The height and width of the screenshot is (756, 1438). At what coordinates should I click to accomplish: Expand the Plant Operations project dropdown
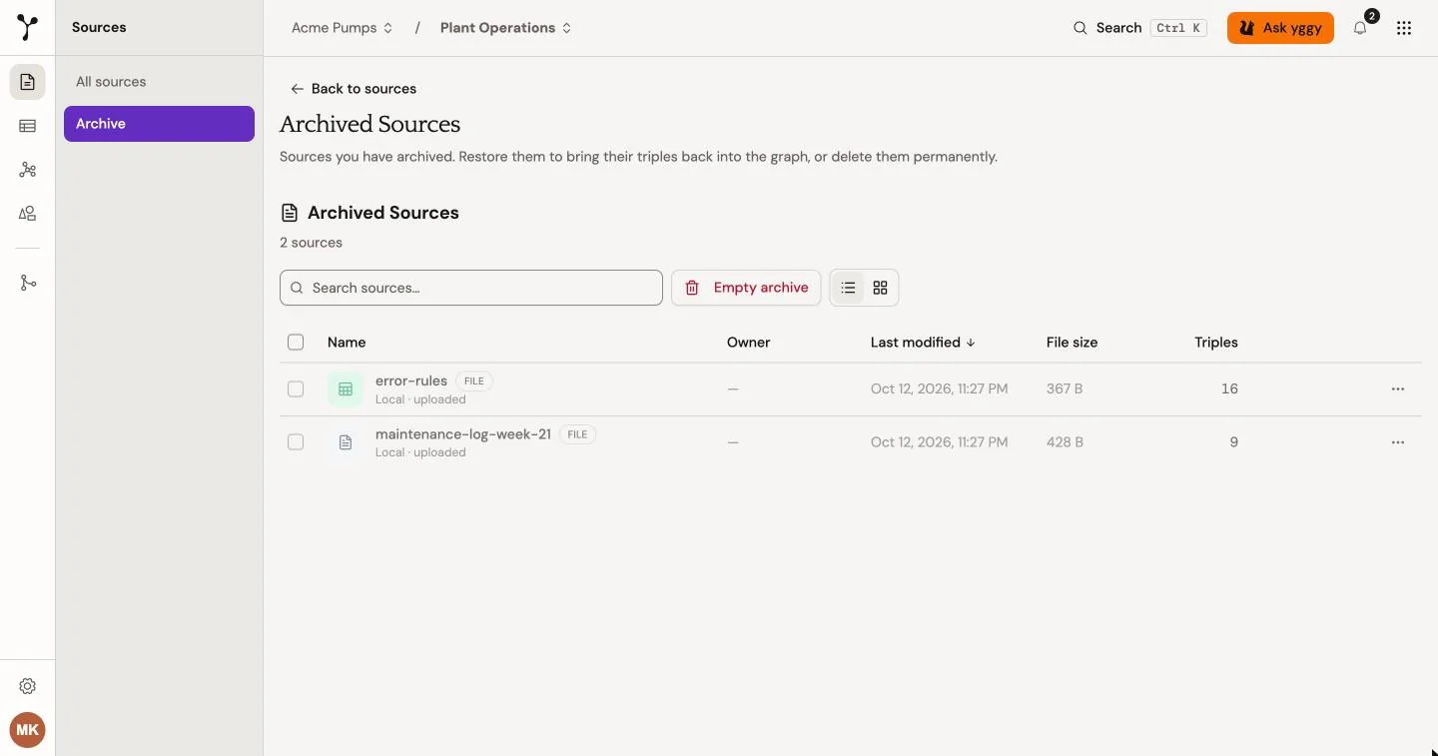click(x=506, y=28)
